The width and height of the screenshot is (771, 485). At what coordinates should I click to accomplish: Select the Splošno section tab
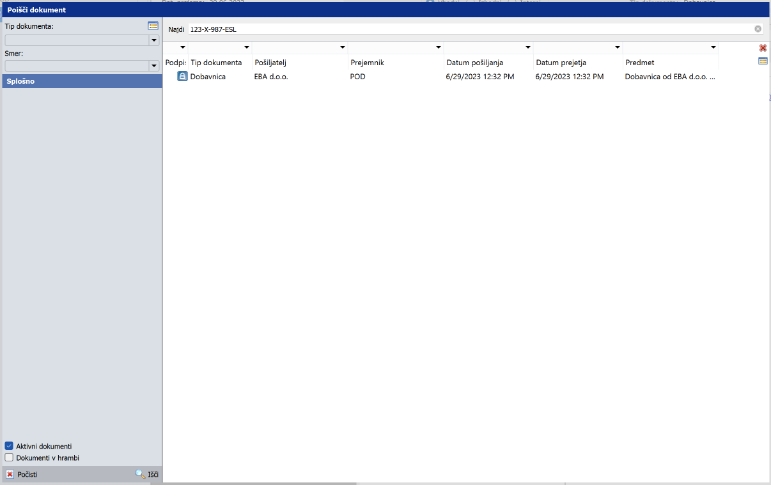point(82,81)
